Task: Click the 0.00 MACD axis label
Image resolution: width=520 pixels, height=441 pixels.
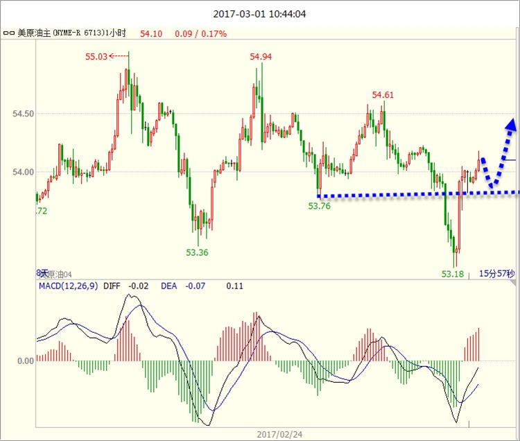Action: coord(26,361)
